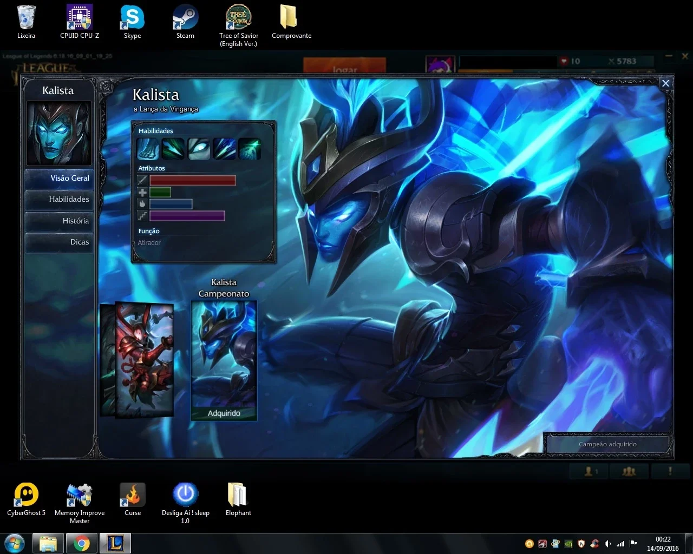Click the purple difficulty attribute bar

click(187, 216)
